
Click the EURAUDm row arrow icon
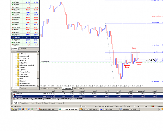(x=12, y=37)
